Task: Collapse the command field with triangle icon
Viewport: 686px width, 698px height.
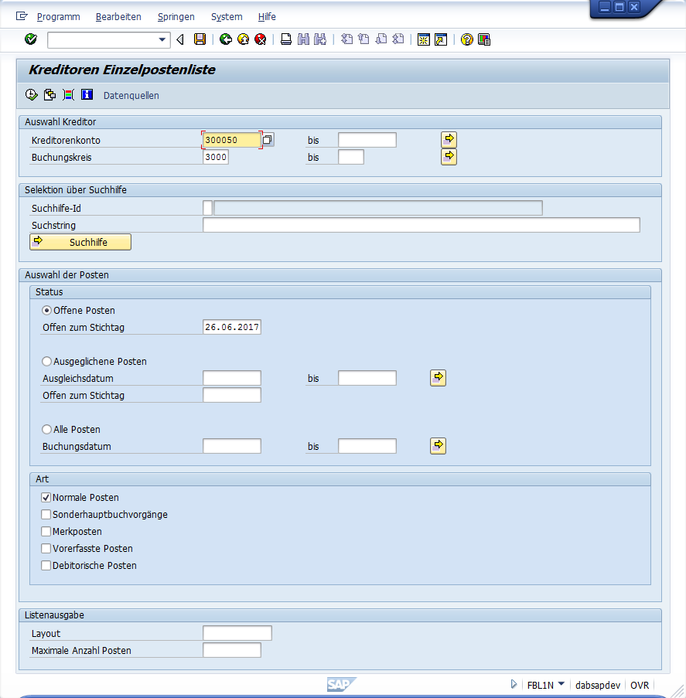Action: point(180,39)
